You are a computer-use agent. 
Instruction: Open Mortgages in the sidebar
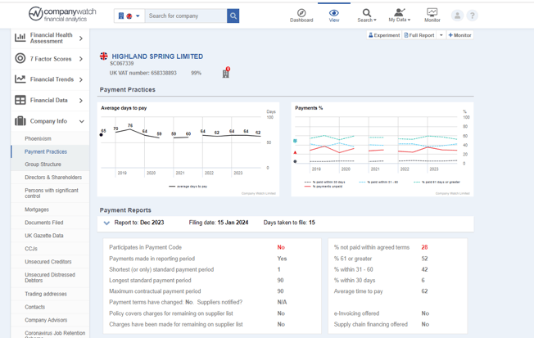pyautogui.click(x=37, y=210)
